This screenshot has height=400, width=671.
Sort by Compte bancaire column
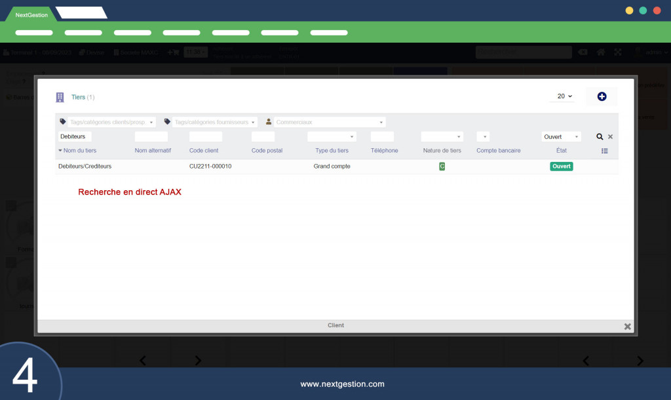499,150
